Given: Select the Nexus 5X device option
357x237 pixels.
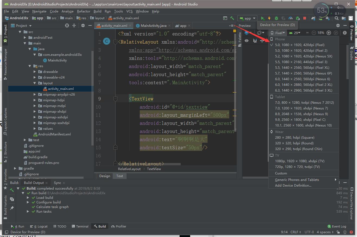Looking at the screenshot, I should click(x=304, y=56).
